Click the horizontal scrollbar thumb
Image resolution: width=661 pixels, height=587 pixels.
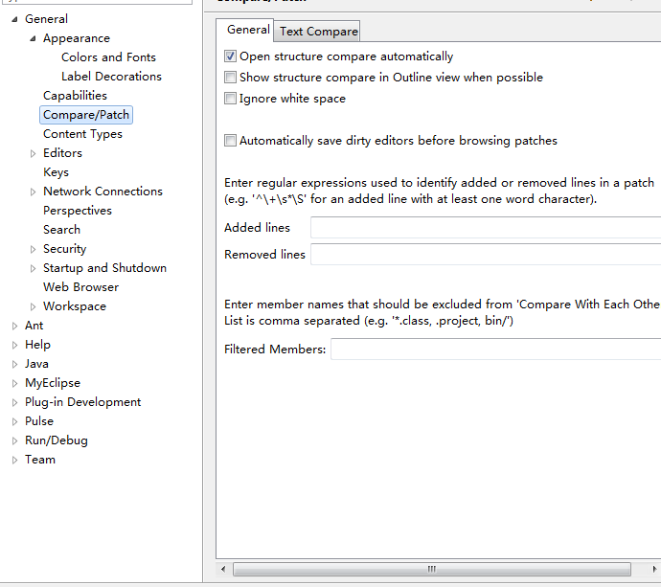[431, 569]
